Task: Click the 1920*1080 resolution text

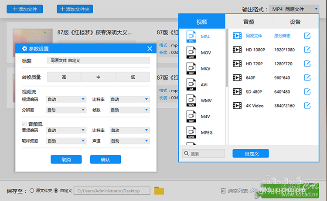Action: tap(284, 50)
